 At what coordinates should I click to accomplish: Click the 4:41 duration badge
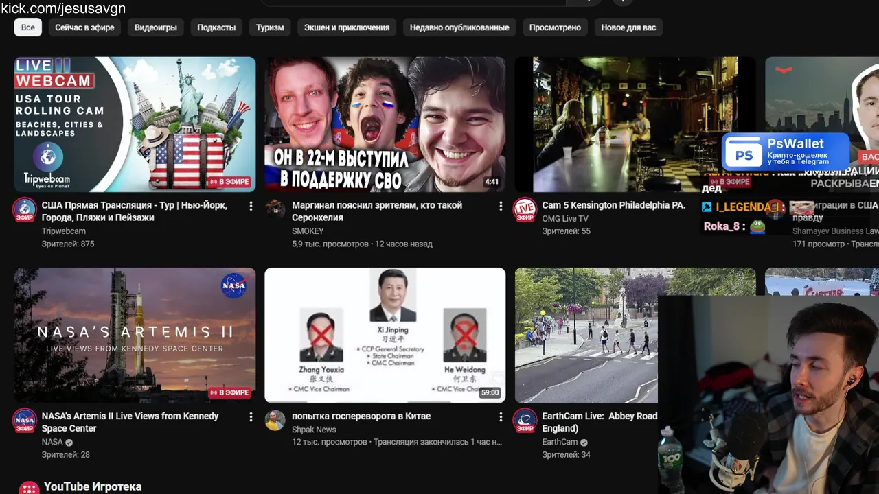(x=491, y=182)
